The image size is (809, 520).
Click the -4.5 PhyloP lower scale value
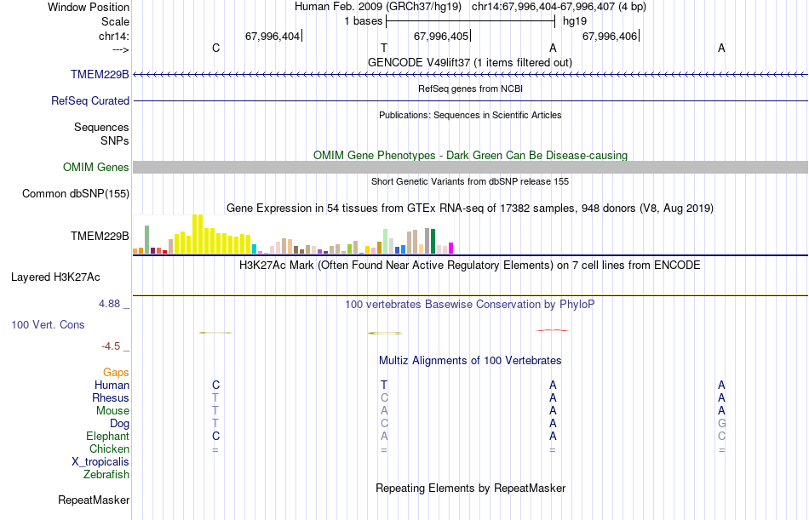coord(111,346)
